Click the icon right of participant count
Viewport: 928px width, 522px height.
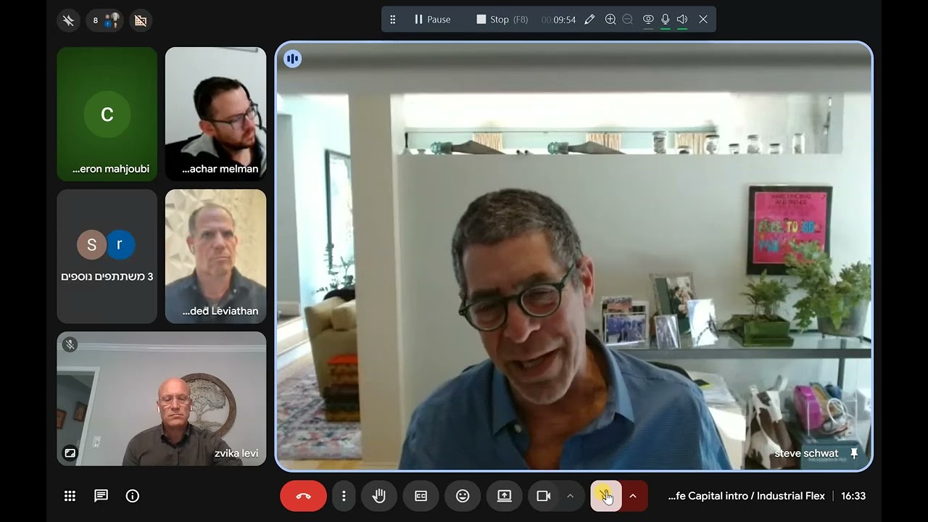point(141,20)
